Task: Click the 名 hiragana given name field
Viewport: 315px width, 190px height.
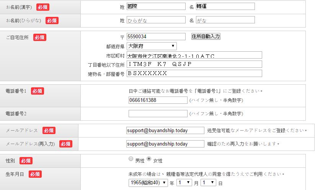Action: [225, 20]
